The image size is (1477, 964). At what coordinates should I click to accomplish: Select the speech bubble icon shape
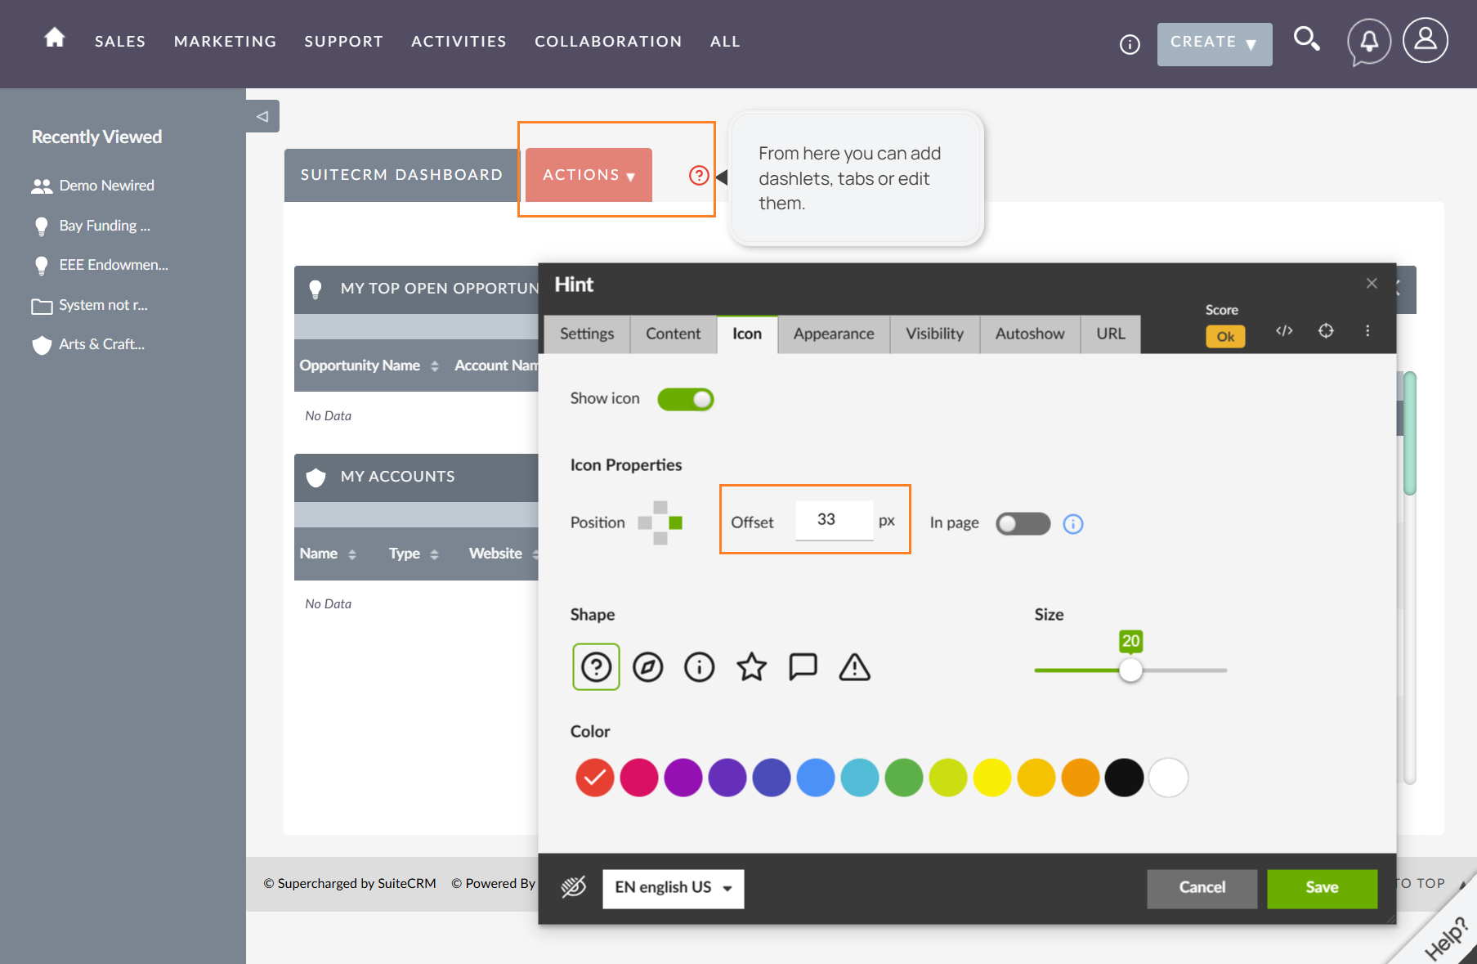point(803,667)
